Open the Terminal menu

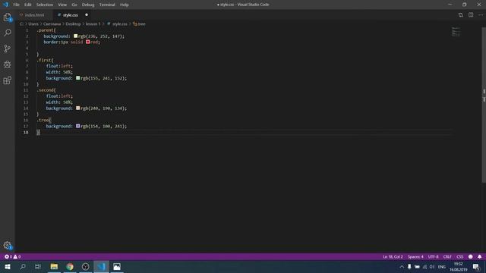pos(107,5)
